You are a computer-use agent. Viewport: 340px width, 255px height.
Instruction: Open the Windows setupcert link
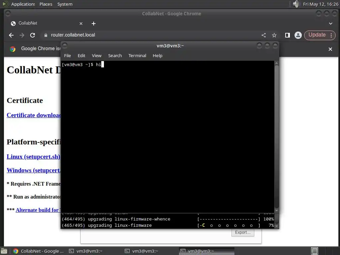pyautogui.click(x=34, y=170)
